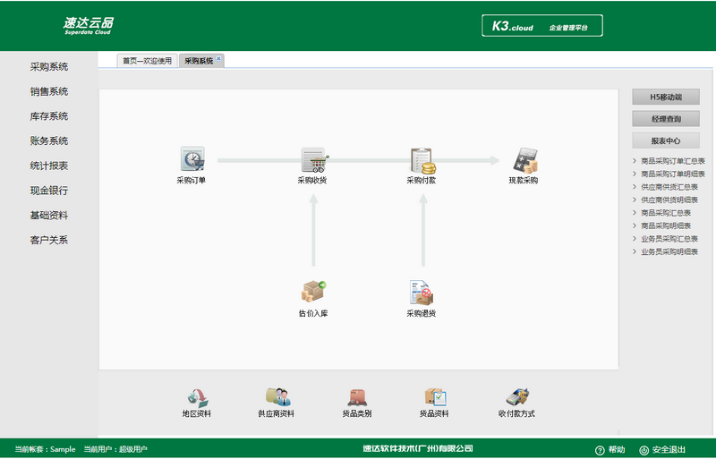
Task: Open the 地区资料 region data icon
Action: pyautogui.click(x=197, y=398)
